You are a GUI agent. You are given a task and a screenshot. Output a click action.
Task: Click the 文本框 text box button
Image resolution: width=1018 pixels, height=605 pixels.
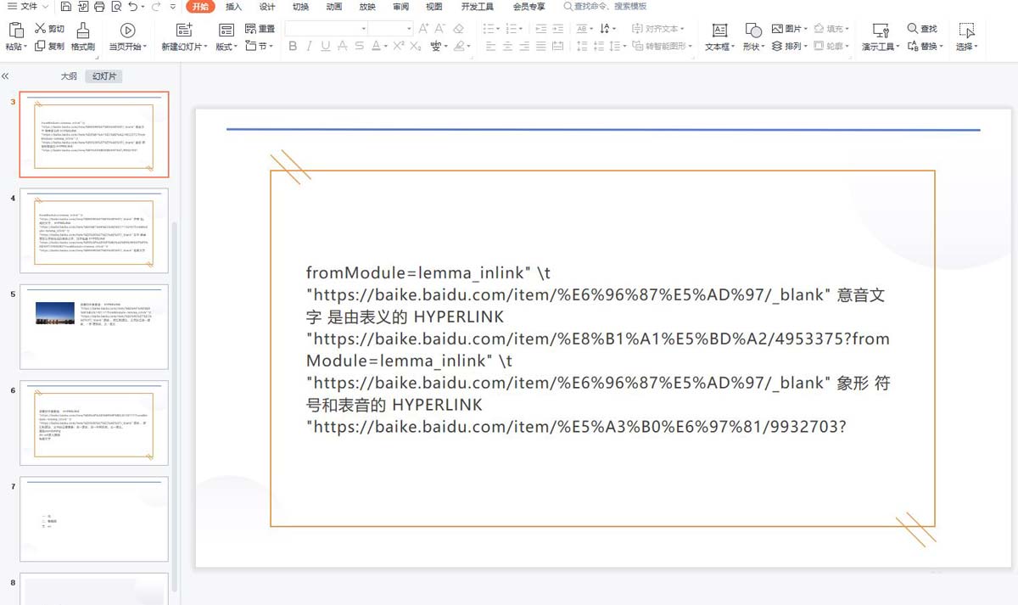coord(719,37)
